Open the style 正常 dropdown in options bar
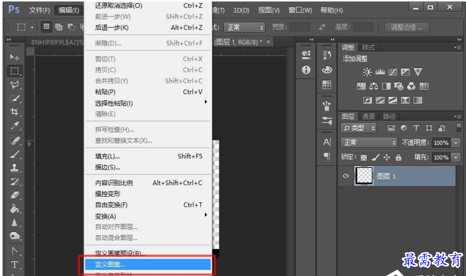 tap(244, 28)
